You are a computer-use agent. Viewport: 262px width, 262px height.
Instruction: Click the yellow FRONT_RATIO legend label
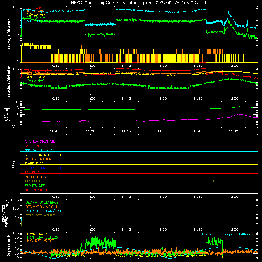(x=37, y=234)
